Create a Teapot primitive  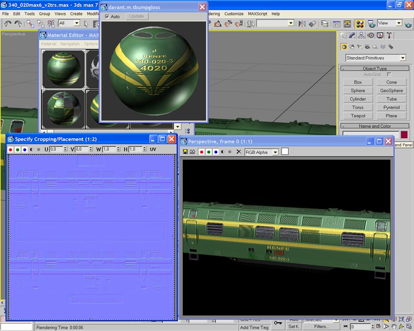coord(358,116)
